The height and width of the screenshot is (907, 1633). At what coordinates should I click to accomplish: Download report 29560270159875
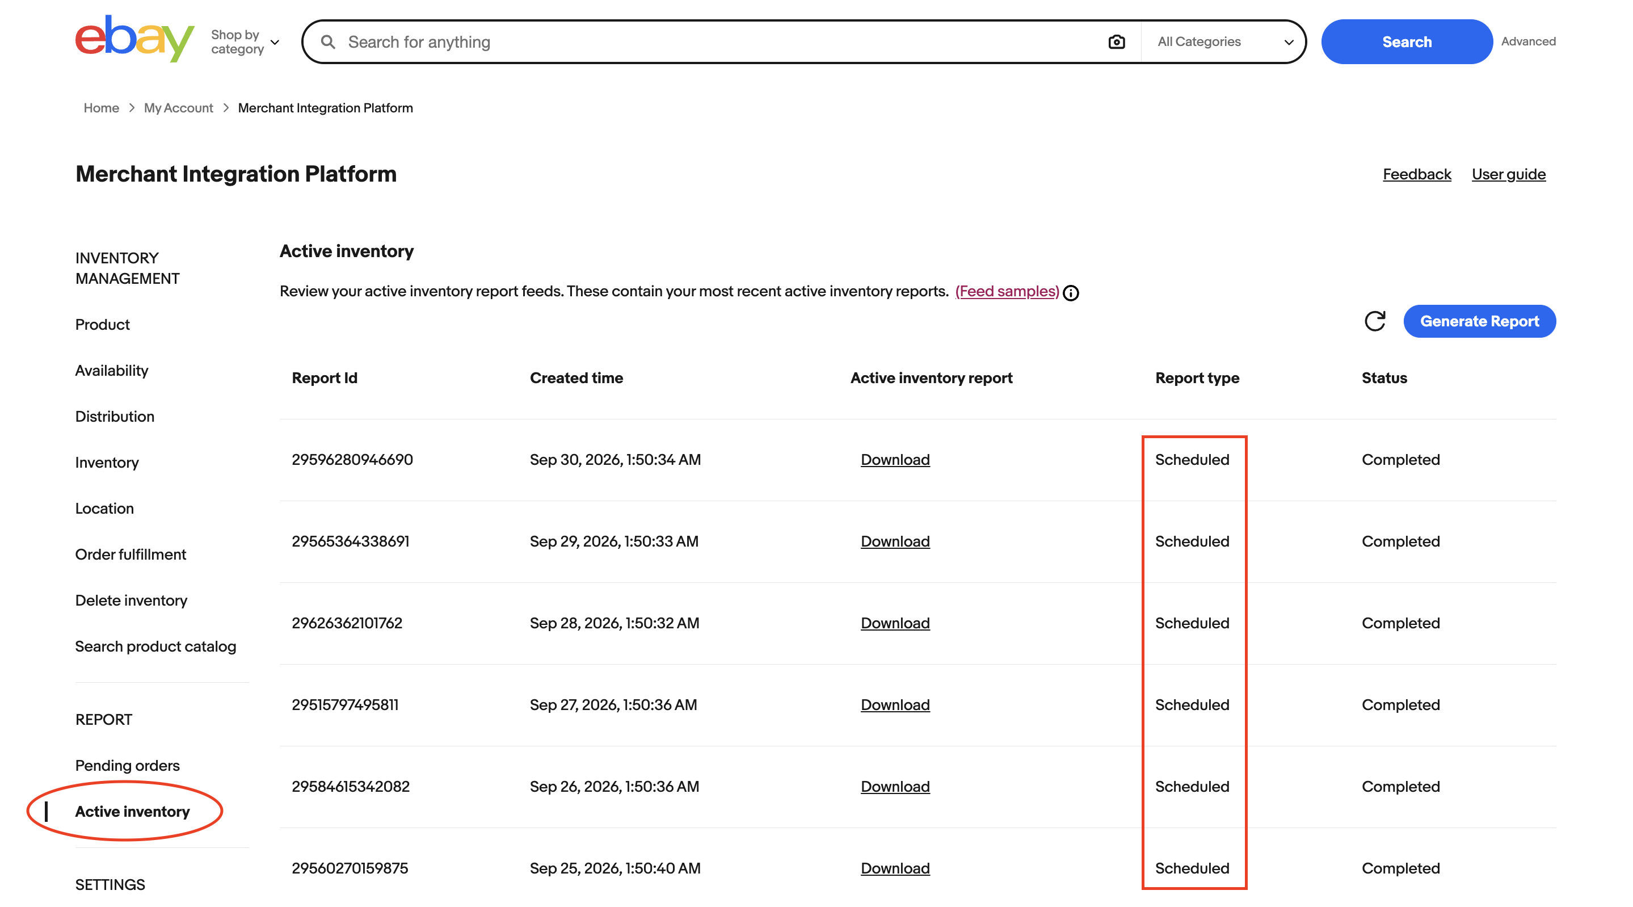[894, 868]
